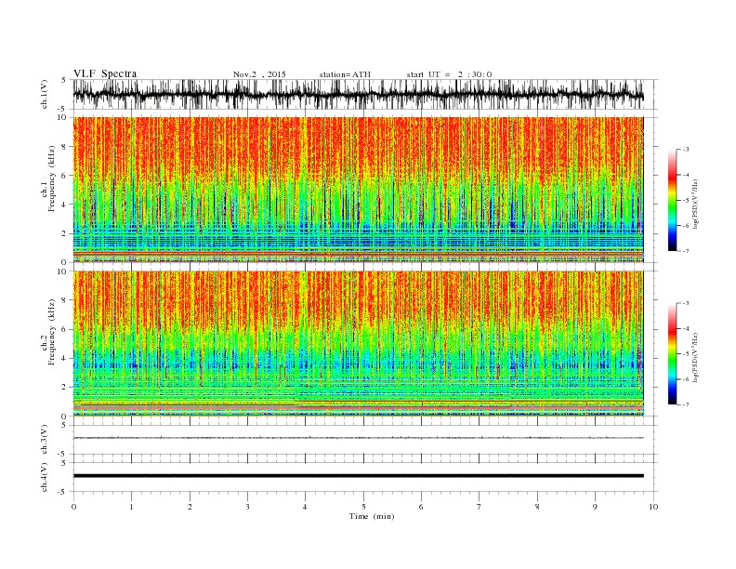Click the "8" tick on the time axis
Viewport: 736px width, 569px height.
537,507
